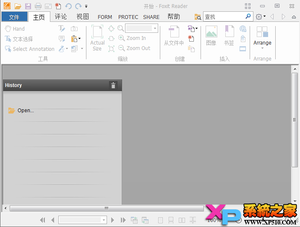Go to previous page button
Viewport: 300px width, 227px height.
53,220
